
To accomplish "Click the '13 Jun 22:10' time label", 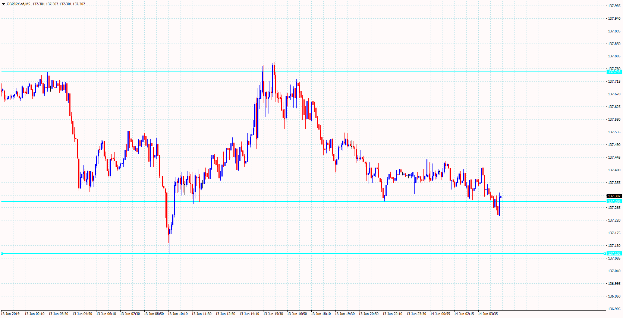I will (x=392, y=314).
